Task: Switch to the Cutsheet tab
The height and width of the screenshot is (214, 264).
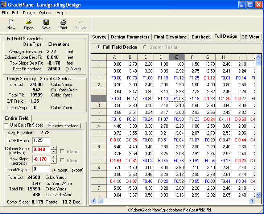Action: [x=201, y=37]
